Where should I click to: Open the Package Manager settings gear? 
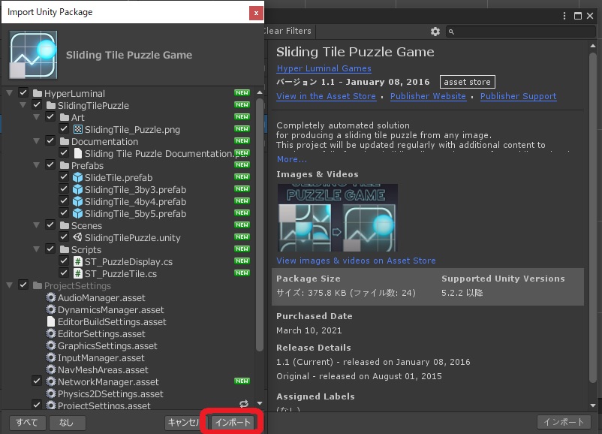[435, 32]
